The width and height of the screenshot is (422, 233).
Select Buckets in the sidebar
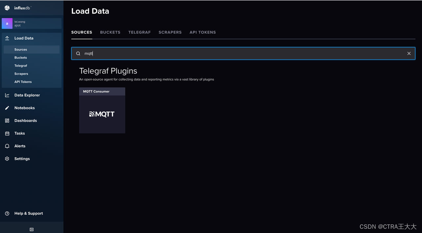click(x=21, y=57)
